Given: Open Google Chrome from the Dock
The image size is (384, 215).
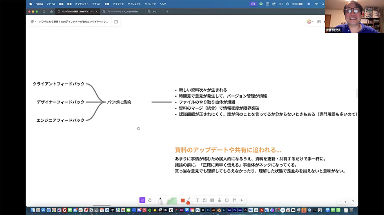Looking at the screenshot, I should click(x=54, y=210).
